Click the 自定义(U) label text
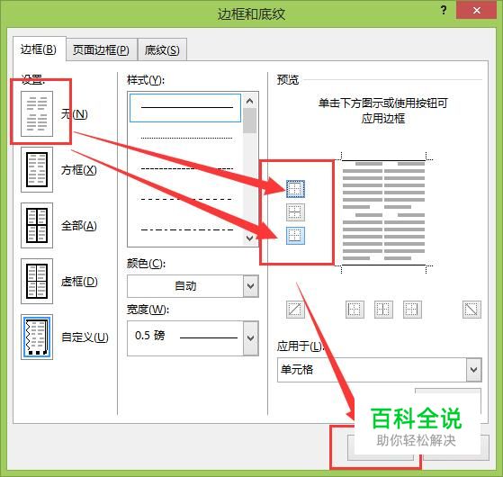503x477 pixels. coord(85,337)
